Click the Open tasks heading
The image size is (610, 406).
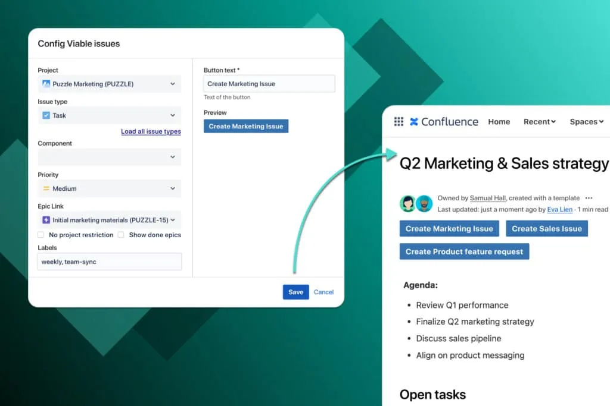(x=432, y=394)
